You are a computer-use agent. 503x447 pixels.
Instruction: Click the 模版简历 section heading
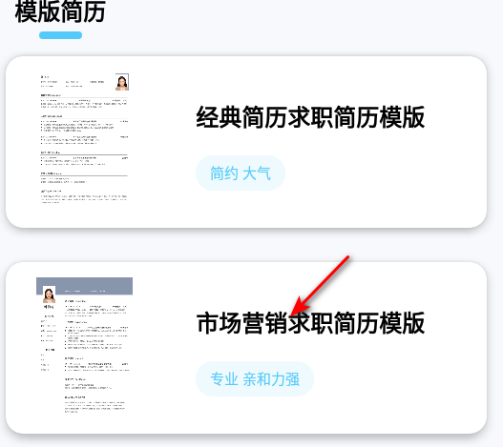(x=60, y=11)
